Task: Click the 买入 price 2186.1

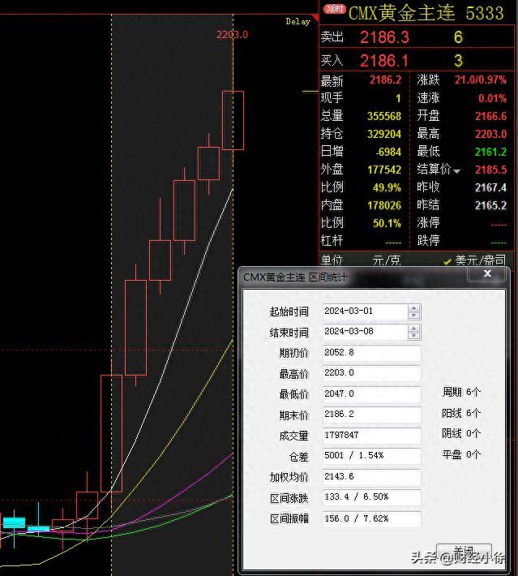Action: (x=384, y=60)
